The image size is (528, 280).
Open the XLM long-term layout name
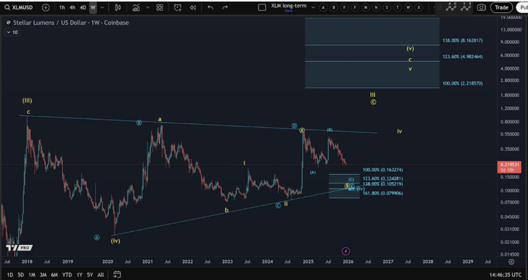point(289,6)
